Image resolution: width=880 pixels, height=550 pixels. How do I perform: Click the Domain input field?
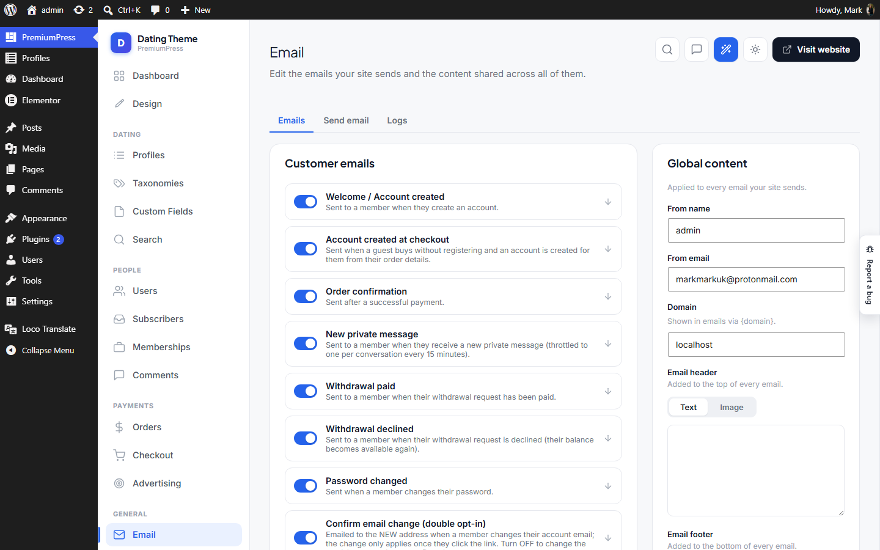click(x=756, y=345)
